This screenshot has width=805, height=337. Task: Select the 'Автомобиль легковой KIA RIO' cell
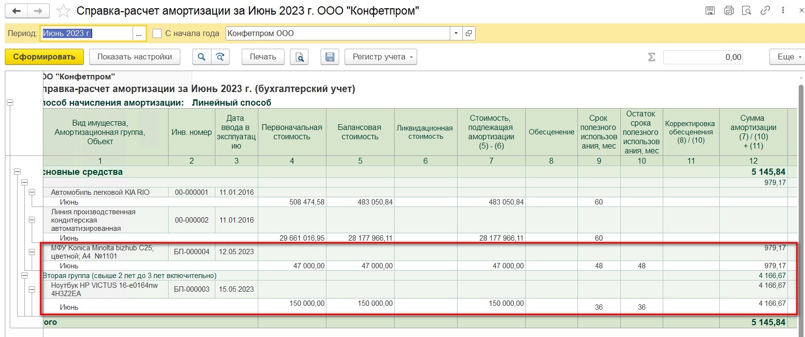[x=106, y=192]
